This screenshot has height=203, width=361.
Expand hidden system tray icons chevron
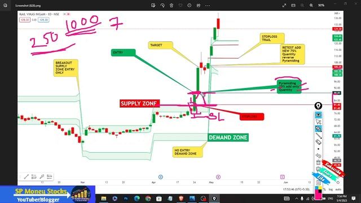pos(297,198)
